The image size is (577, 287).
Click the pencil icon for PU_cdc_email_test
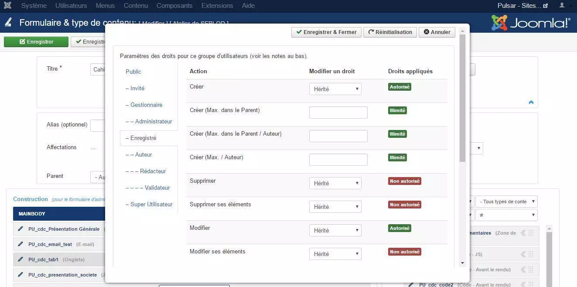tap(20, 244)
